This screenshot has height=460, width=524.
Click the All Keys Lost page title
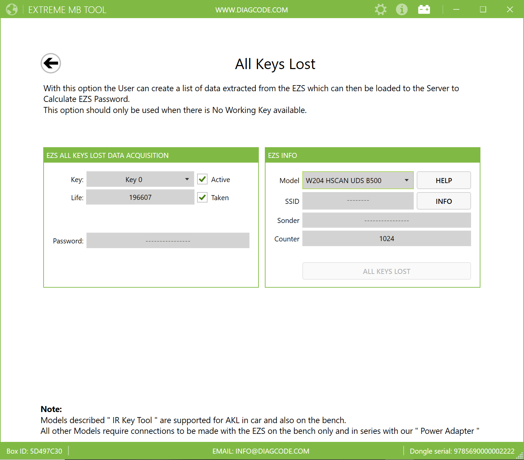(x=275, y=64)
